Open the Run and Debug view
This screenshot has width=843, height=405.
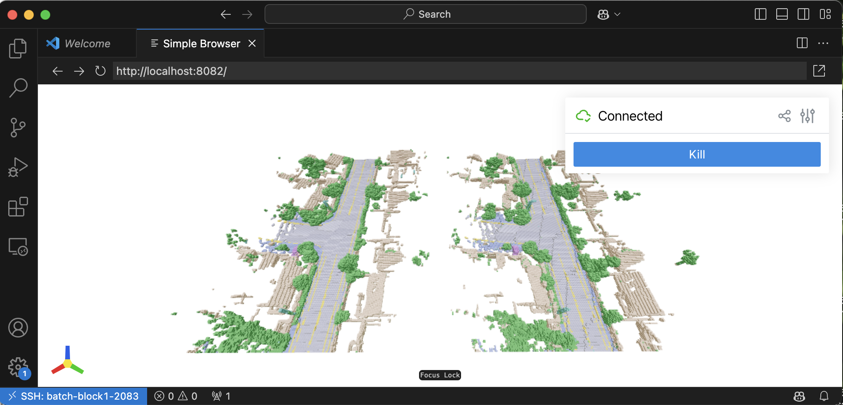click(18, 167)
